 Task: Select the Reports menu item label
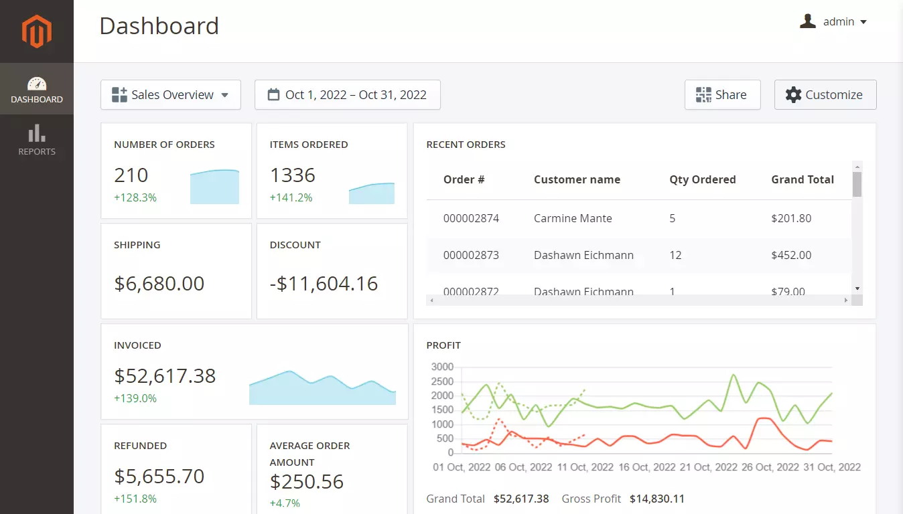[x=37, y=152]
